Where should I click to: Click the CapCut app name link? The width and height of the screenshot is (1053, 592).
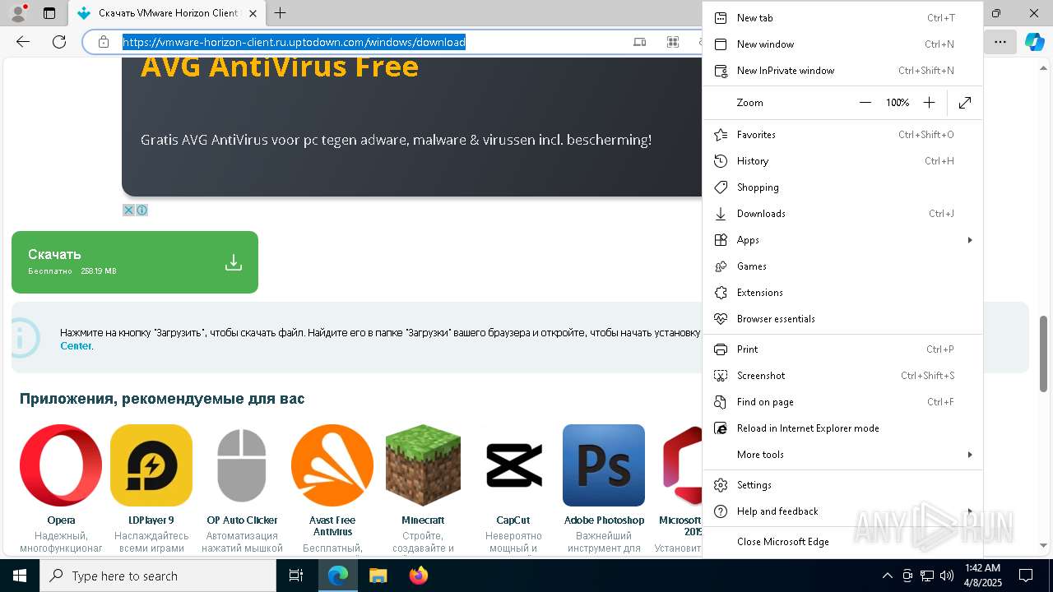pos(513,520)
